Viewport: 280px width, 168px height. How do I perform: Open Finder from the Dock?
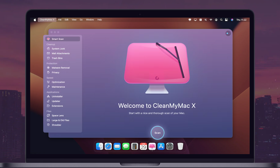pyautogui.click(x=100, y=146)
